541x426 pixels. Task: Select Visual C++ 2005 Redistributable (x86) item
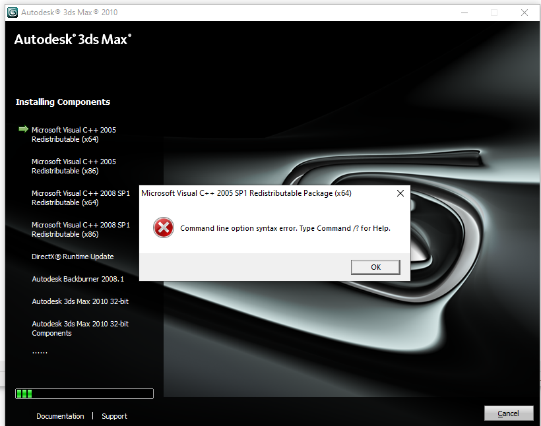pos(74,166)
